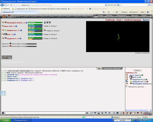
Task: Toggle the Обновлять автомат. checkbox
Action: pos(126,86)
